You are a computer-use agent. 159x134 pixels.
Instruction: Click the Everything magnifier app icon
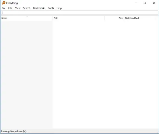tap(4, 3)
